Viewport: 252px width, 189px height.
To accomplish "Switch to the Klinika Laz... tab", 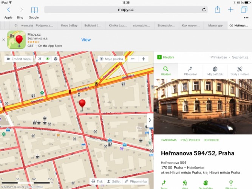I will (x=117, y=25).
